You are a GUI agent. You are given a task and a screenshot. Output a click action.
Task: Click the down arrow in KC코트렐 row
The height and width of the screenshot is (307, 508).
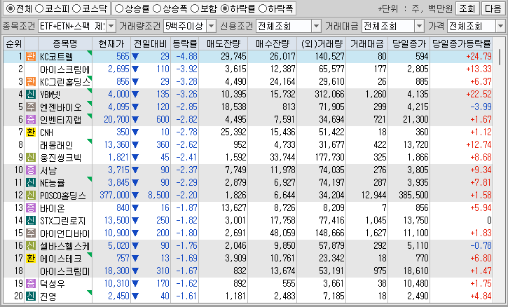[135, 57]
